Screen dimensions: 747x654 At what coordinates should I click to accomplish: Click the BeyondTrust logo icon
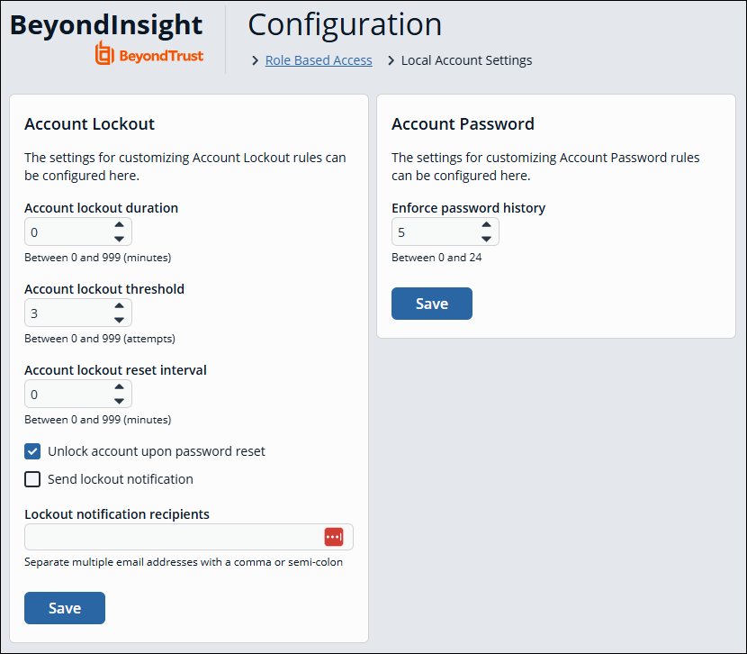coord(104,54)
